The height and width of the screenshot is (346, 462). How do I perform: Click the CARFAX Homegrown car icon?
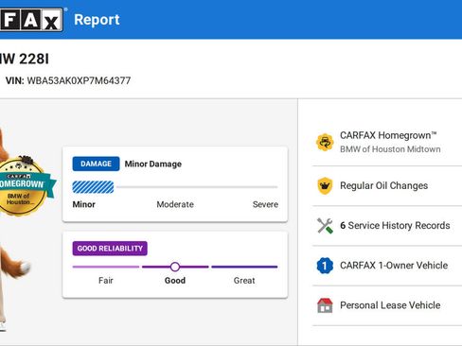pos(325,143)
